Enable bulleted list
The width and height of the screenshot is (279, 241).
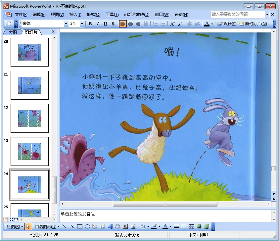click(163, 24)
